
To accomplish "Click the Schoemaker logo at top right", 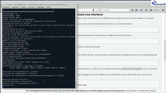I will coord(158,3).
